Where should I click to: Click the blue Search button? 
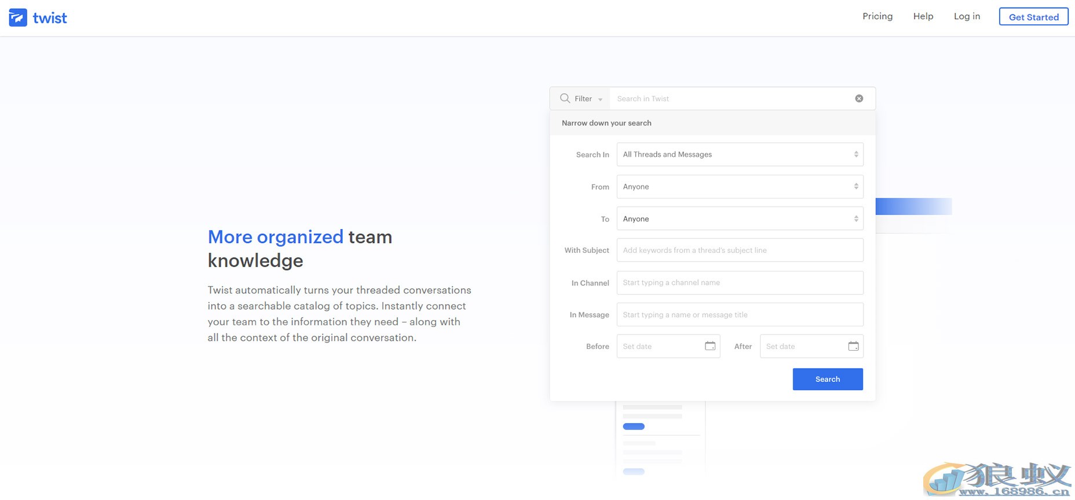[x=828, y=379]
